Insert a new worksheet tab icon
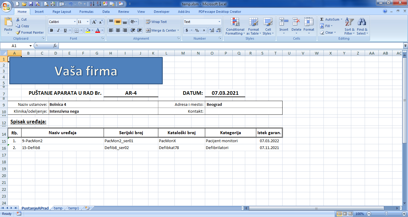 point(87,208)
